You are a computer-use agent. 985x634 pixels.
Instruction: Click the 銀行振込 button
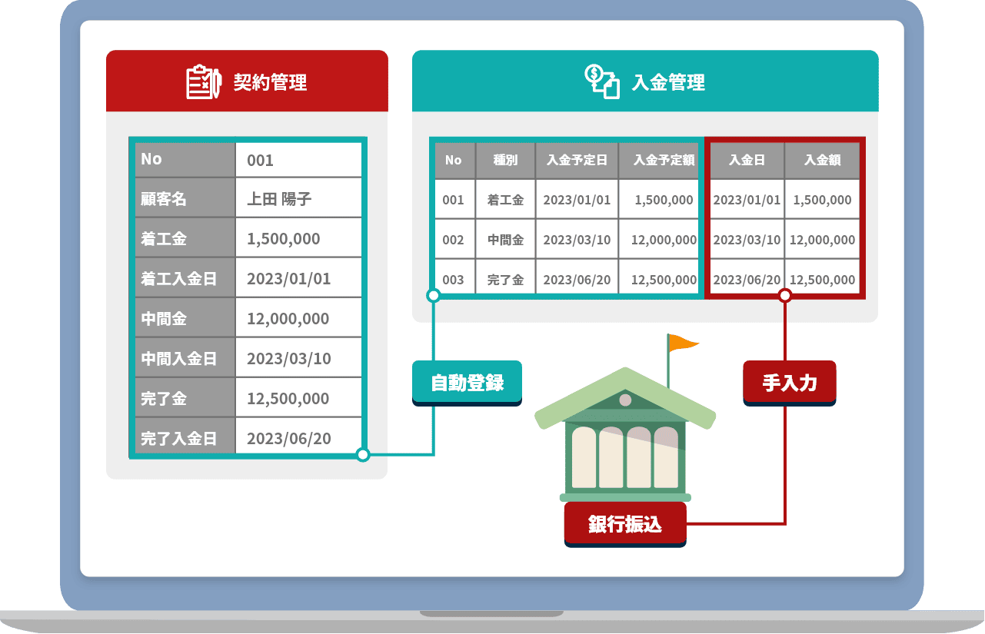(624, 525)
